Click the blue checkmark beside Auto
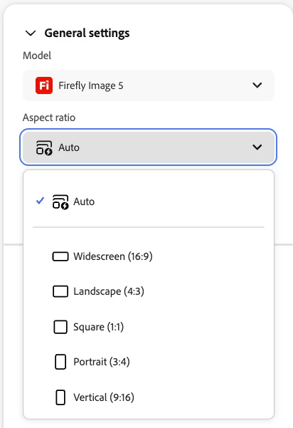The height and width of the screenshot is (428, 293). tap(40, 201)
